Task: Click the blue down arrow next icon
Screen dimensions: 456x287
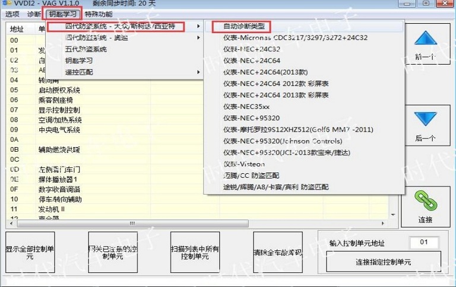Action: (x=426, y=123)
